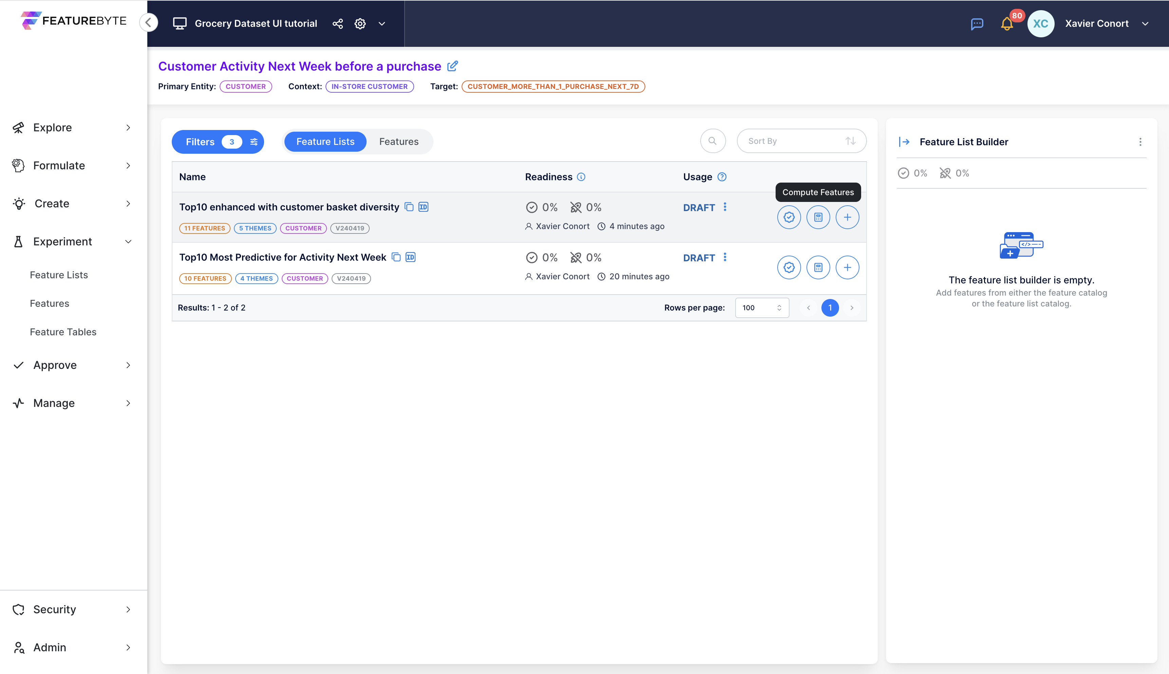The width and height of the screenshot is (1169, 674).
Task: Click the 4 THEMES tag
Action: tap(257, 278)
